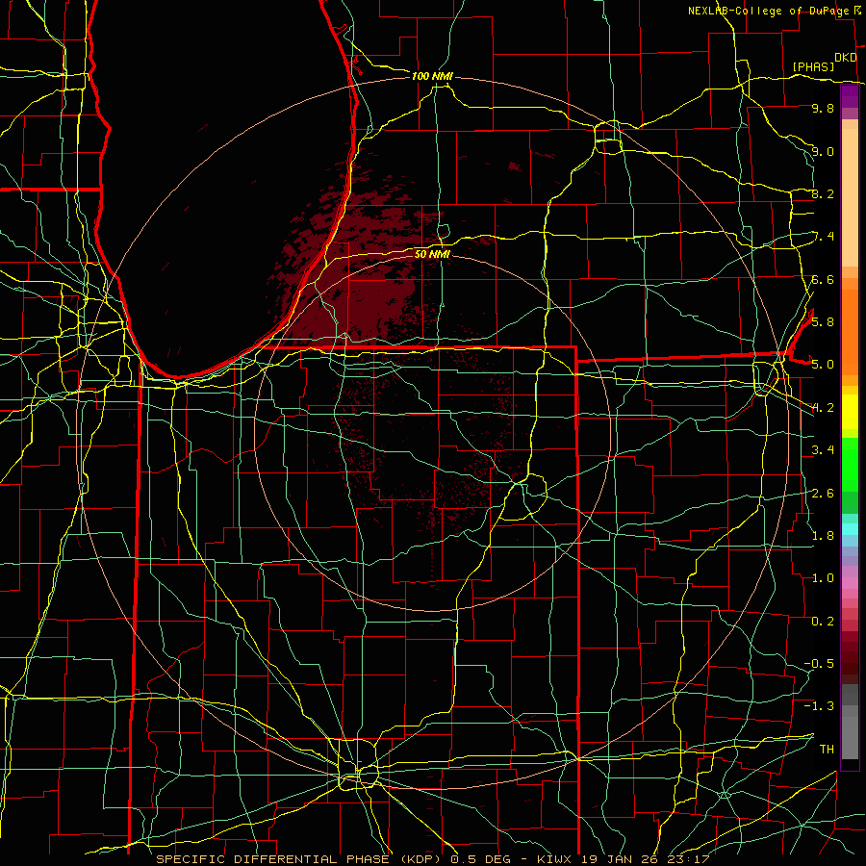
Task: Click the KIWX station identifier in the caption
Action: [x=555, y=859]
